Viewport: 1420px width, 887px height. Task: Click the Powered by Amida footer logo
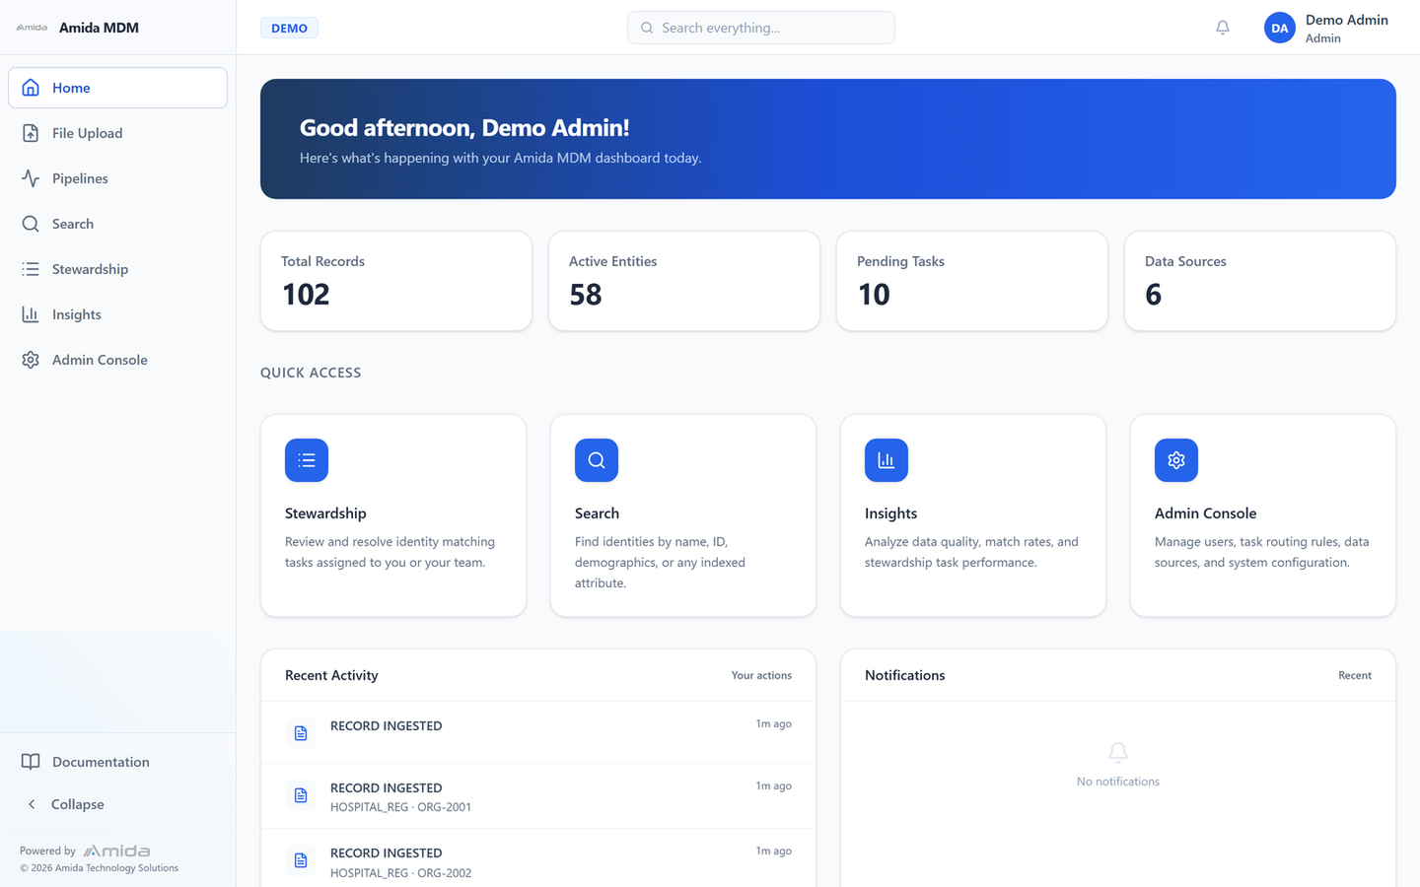coord(116,851)
